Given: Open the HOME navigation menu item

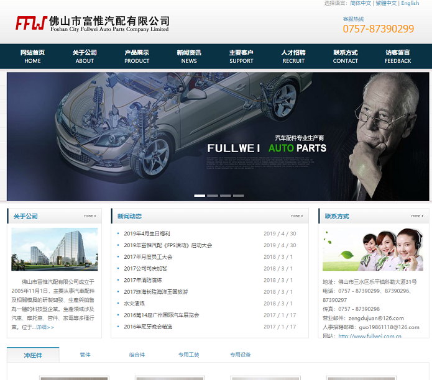Looking at the screenshot, I should [x=32, y=57].
